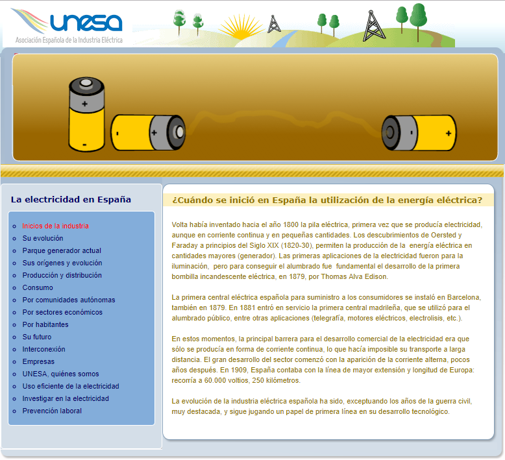The width and height of the screenshot is (505, 460).
Task: Click the 'Por habitantes' link
Action: point(46,324)
